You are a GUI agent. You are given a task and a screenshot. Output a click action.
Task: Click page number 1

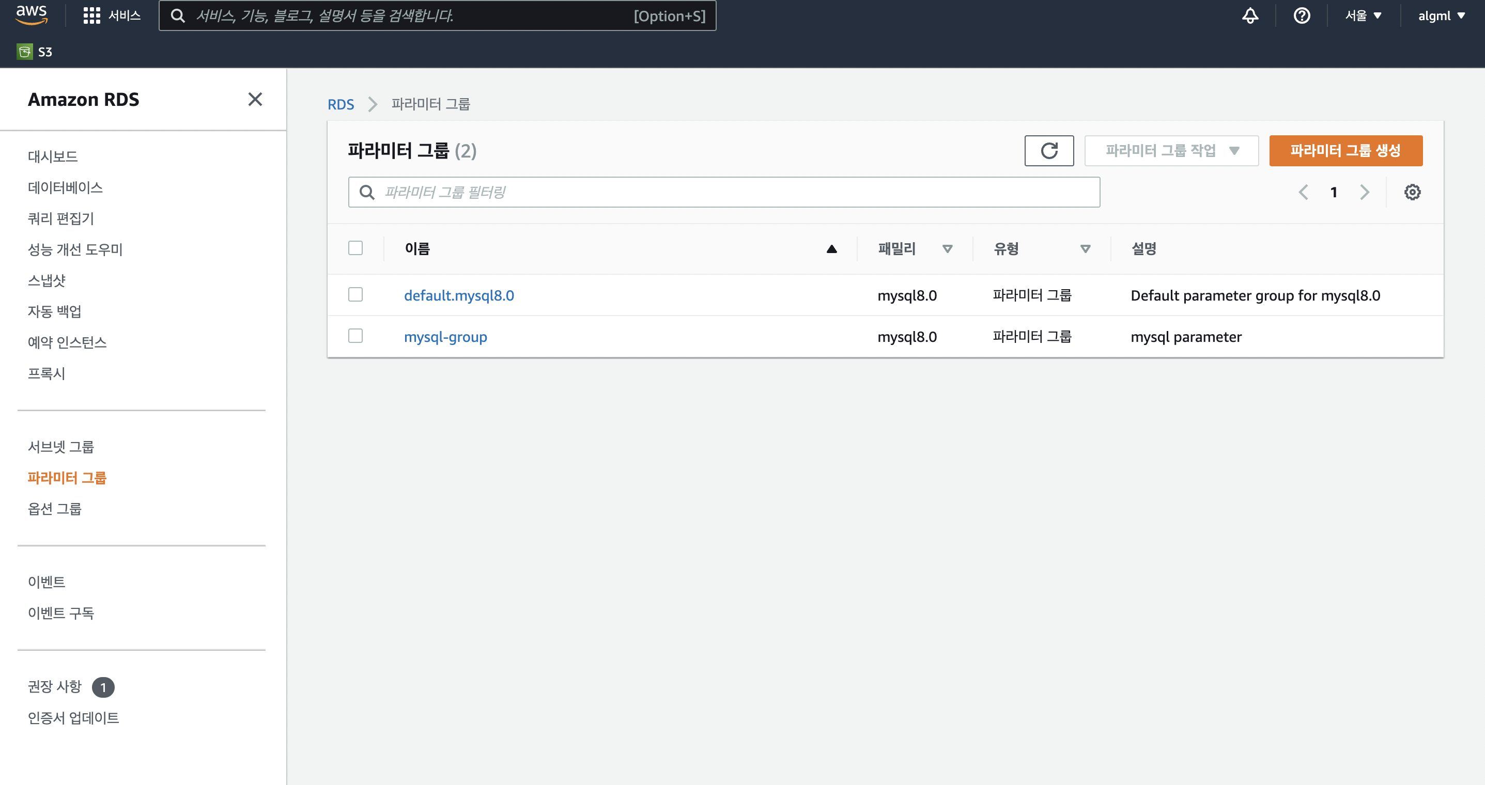click(x=1334, y=192)
